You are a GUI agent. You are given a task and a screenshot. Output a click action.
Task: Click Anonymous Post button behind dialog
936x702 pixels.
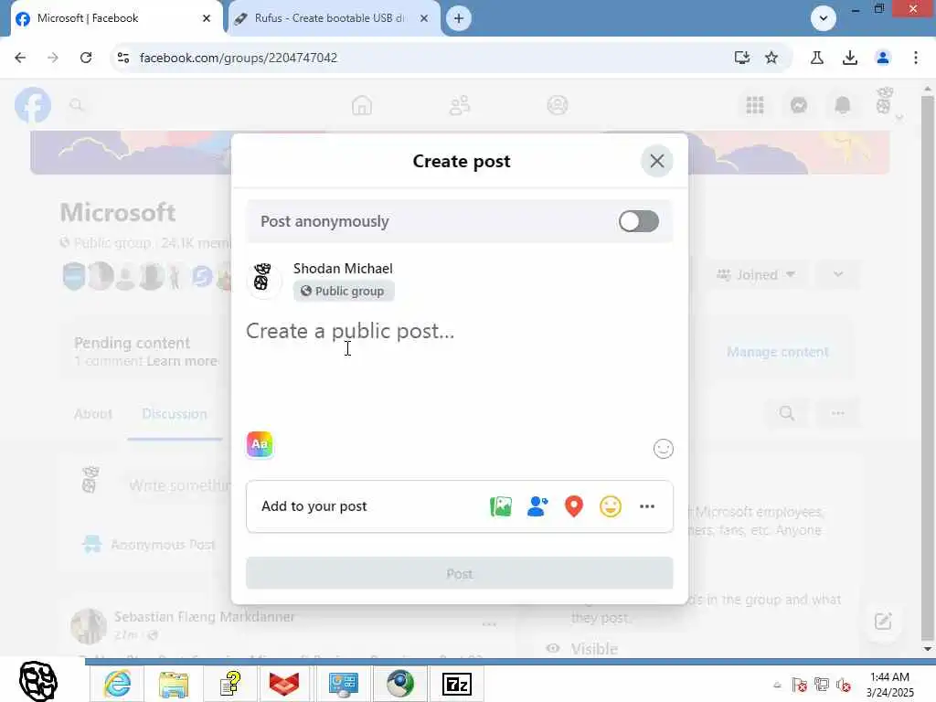click(x=149, y=545)
